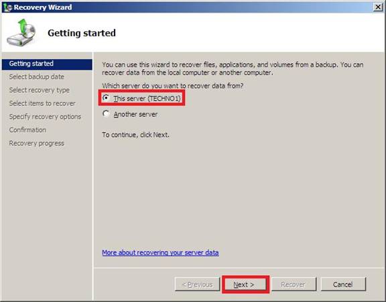Click the This server (TECHNO1) label text
The width and height of the screenshot is (386, 302).
pos(147,99)
